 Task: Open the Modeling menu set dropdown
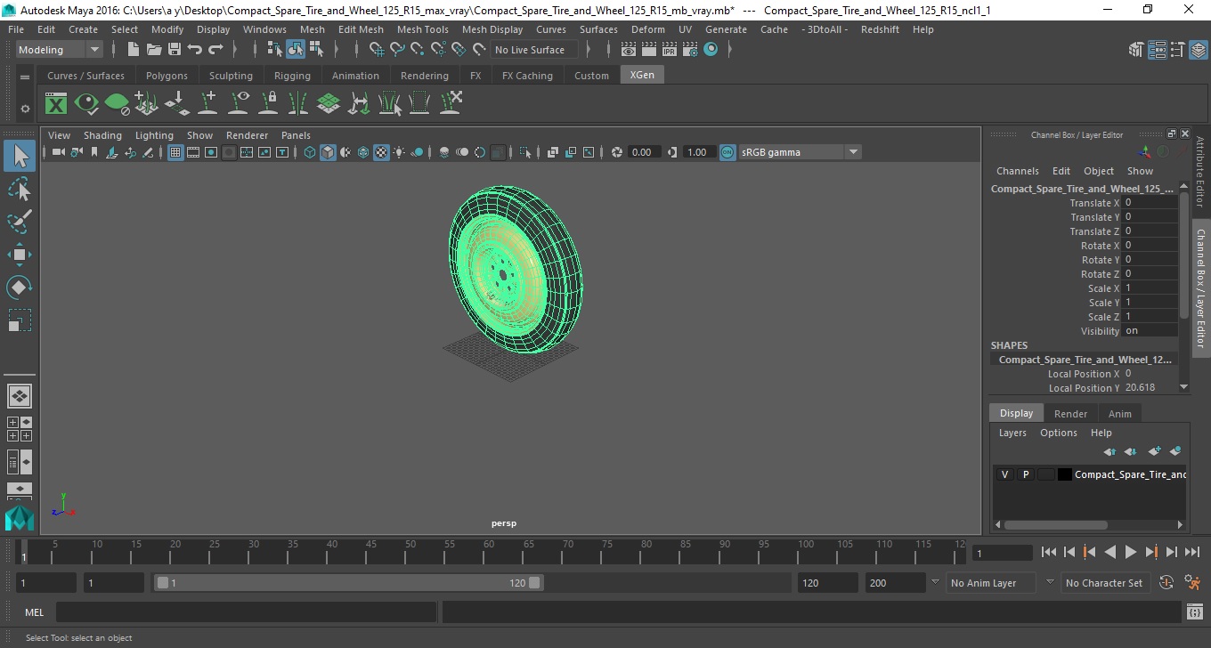tap(59, 50)
